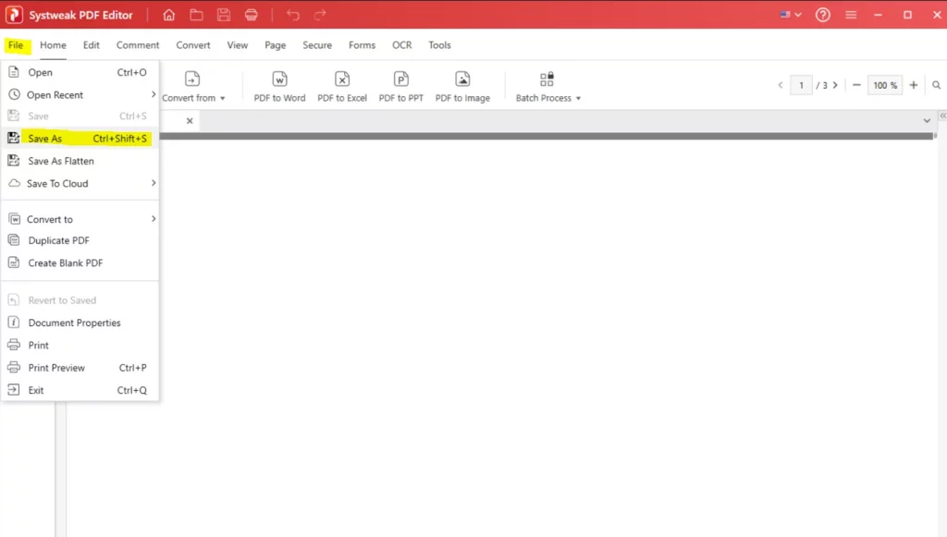Switch to the Secure tab
This screenshot has height=537, width=947.
pos(317,45)
